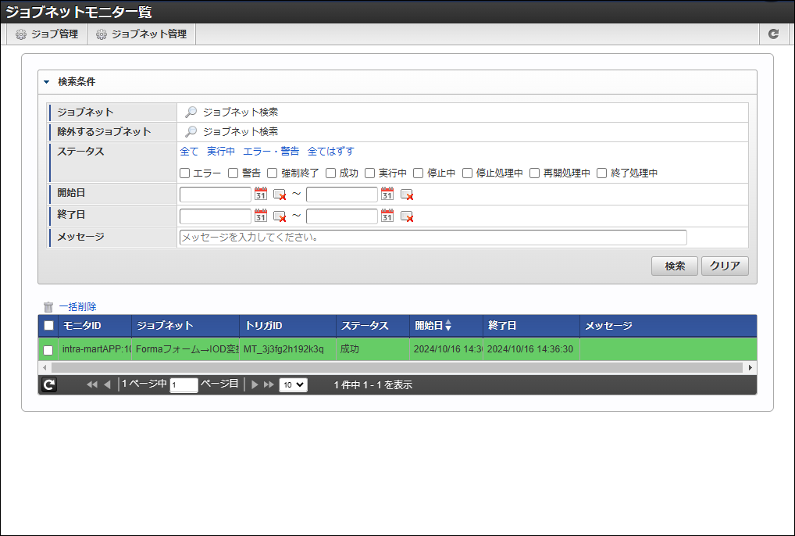Click the 開始日 column sort arrows
795x536 pixels.
coord(448,326)
